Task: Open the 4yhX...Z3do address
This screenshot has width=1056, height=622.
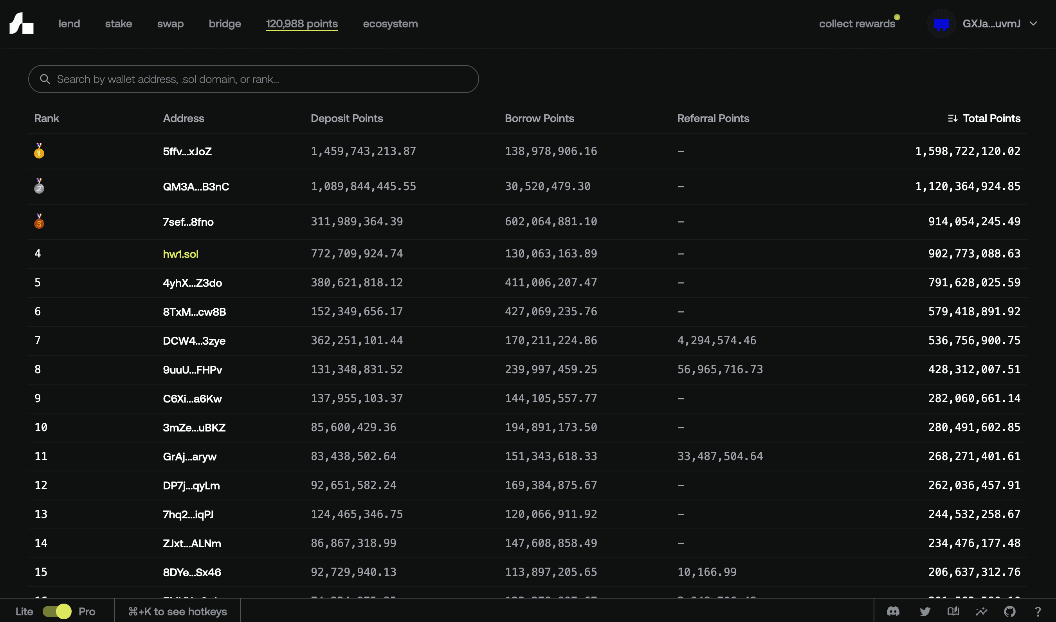Action: coord(192,282)
